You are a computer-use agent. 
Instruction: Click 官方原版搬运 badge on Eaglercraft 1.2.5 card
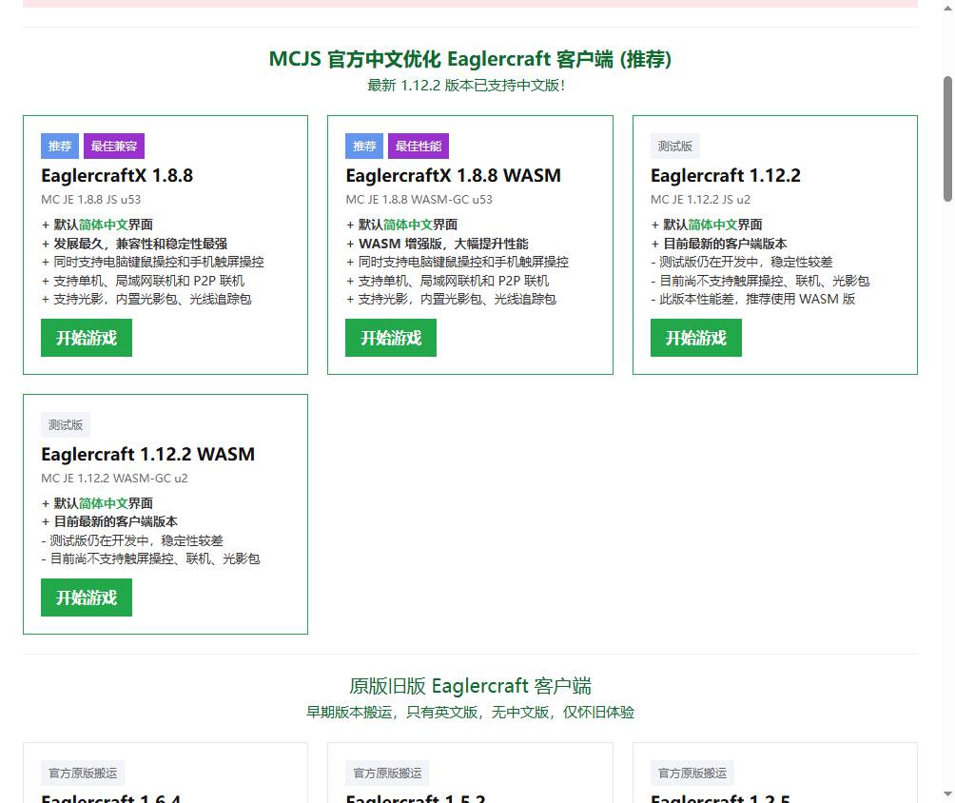(x=692, y=774)
